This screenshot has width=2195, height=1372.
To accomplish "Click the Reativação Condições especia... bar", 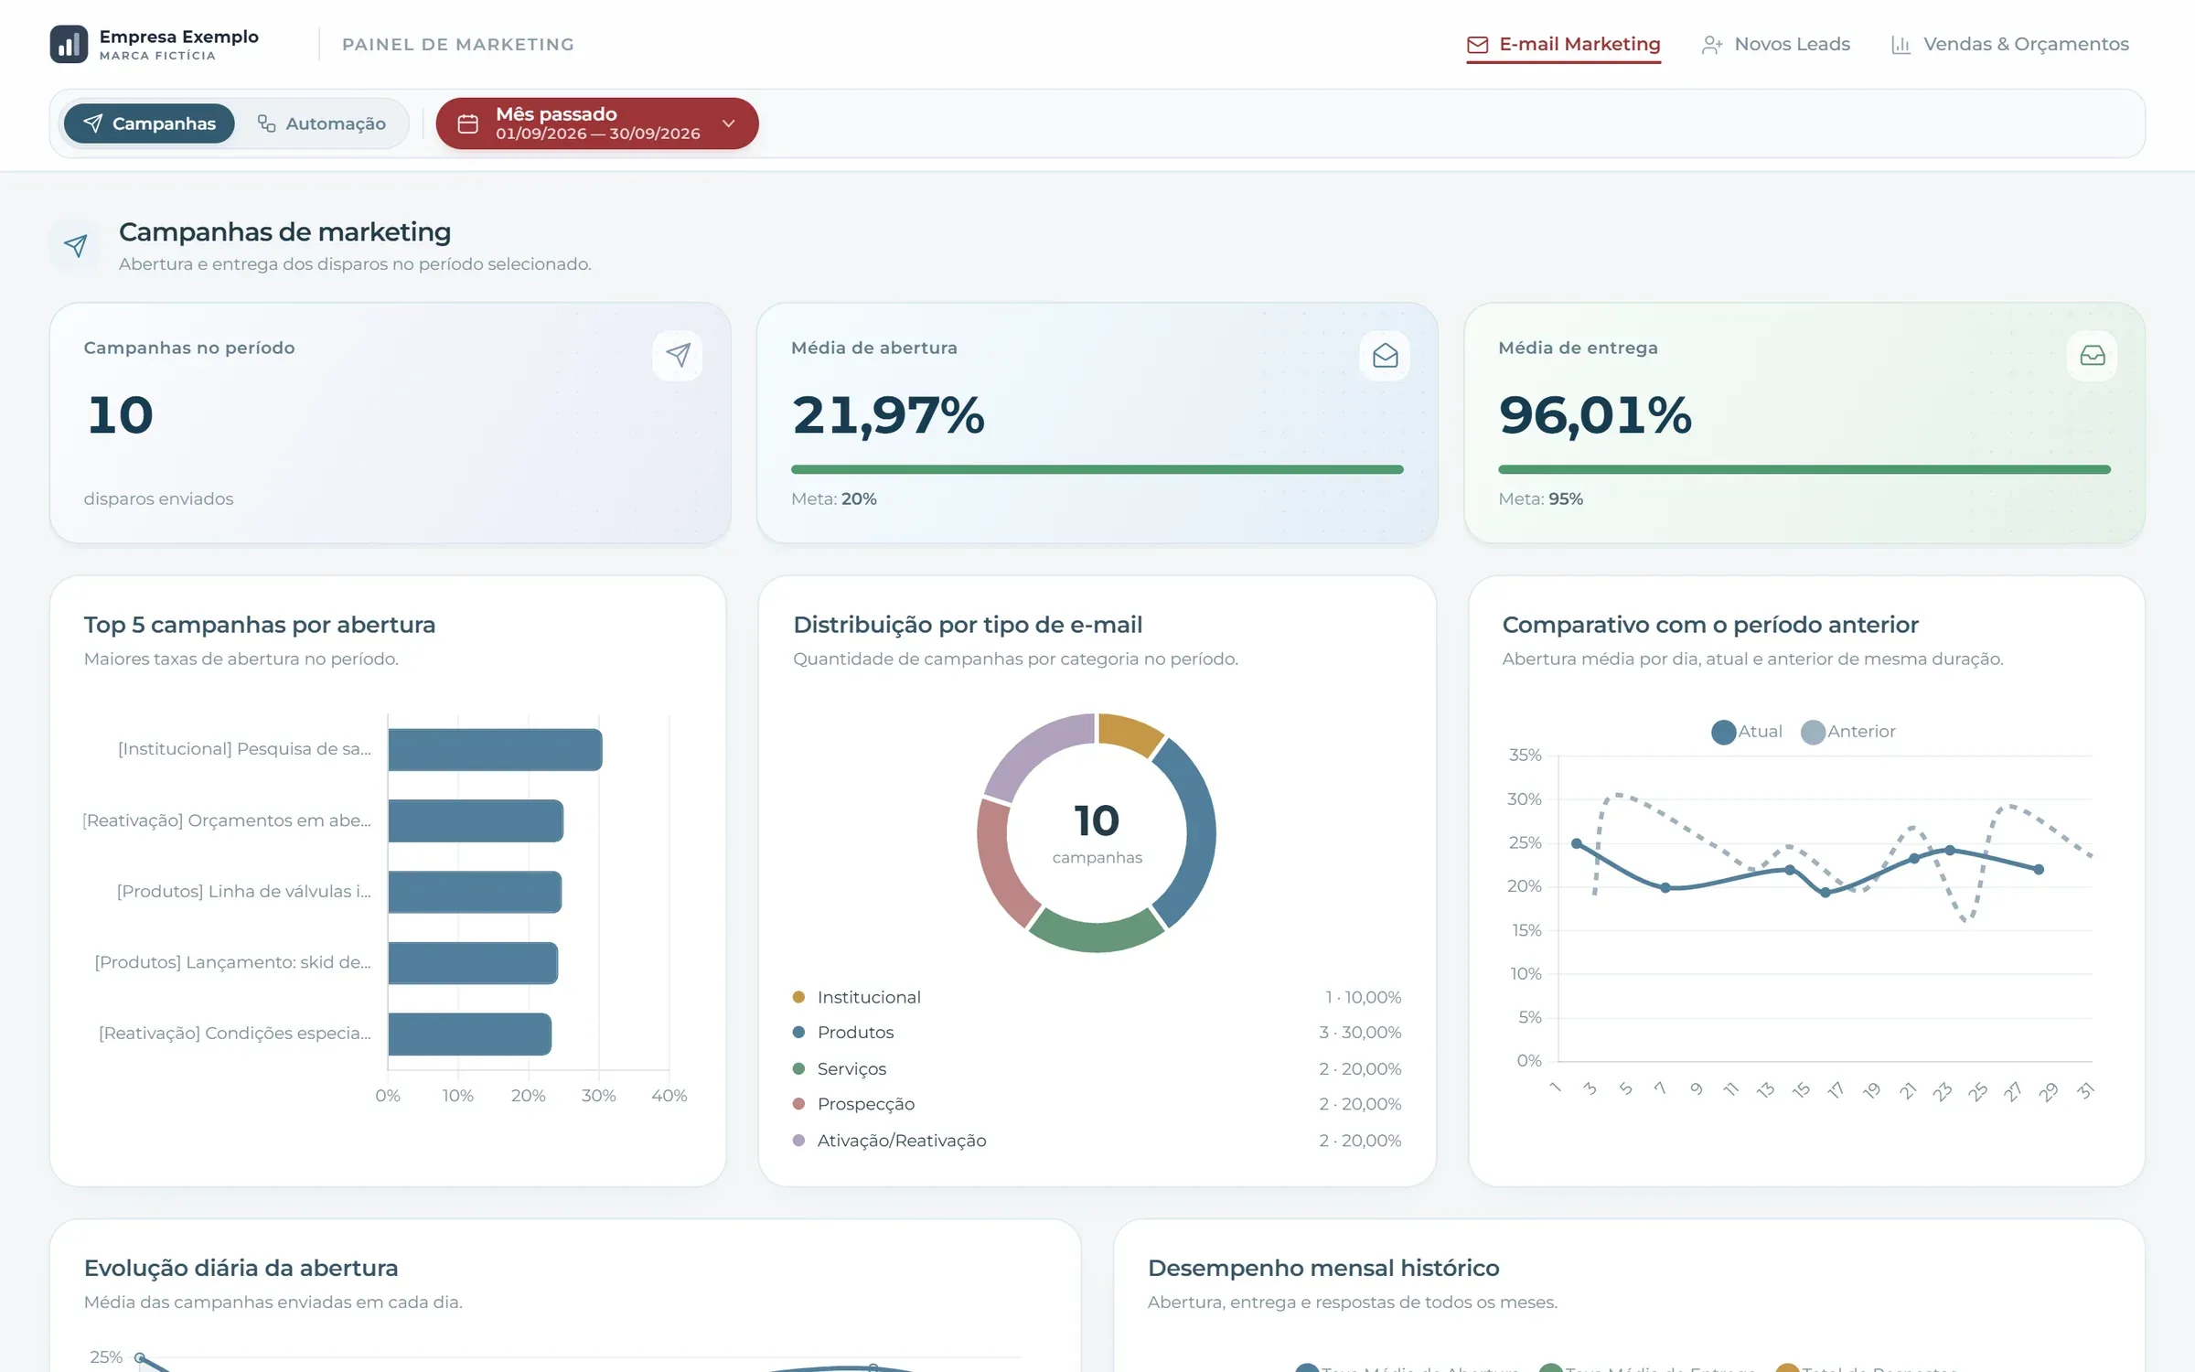I will [x=470, y=1034].
